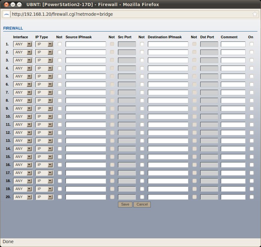Open Interface dropdown for rule 20
This screenshot has height=247, width=261.
coord(23,197)
